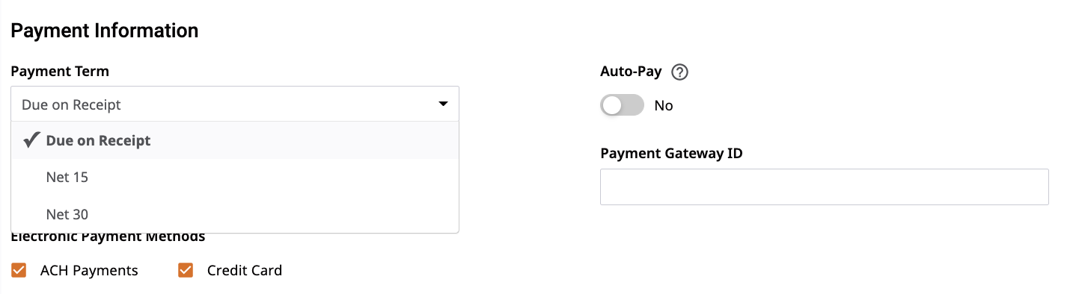The image size is (1079, 294).
Task: Uncheck the Credit Card checkbox
Action: coord(186,270)
